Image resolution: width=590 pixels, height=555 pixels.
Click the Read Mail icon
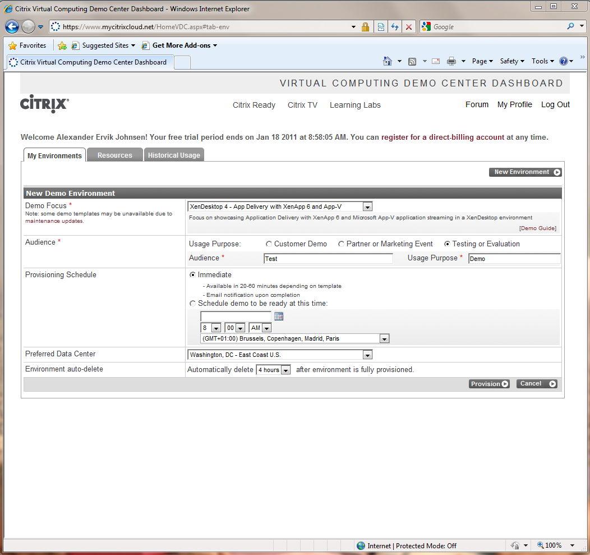point(436,61)
